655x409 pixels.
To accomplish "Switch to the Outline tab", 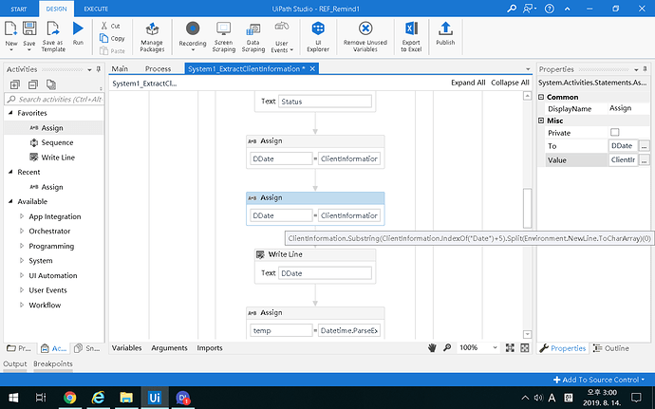I will [x=610, y=348].
